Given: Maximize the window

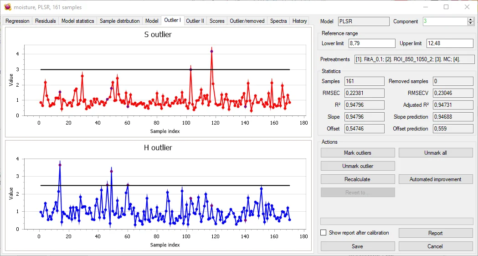Looking at the screenshot, I should coord(446,7).
